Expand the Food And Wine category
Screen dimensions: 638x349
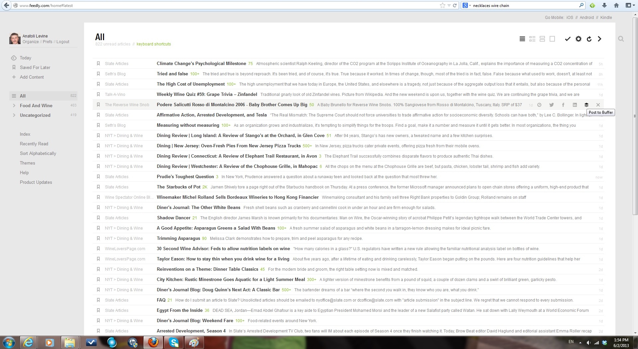click(x=14, y=105)
